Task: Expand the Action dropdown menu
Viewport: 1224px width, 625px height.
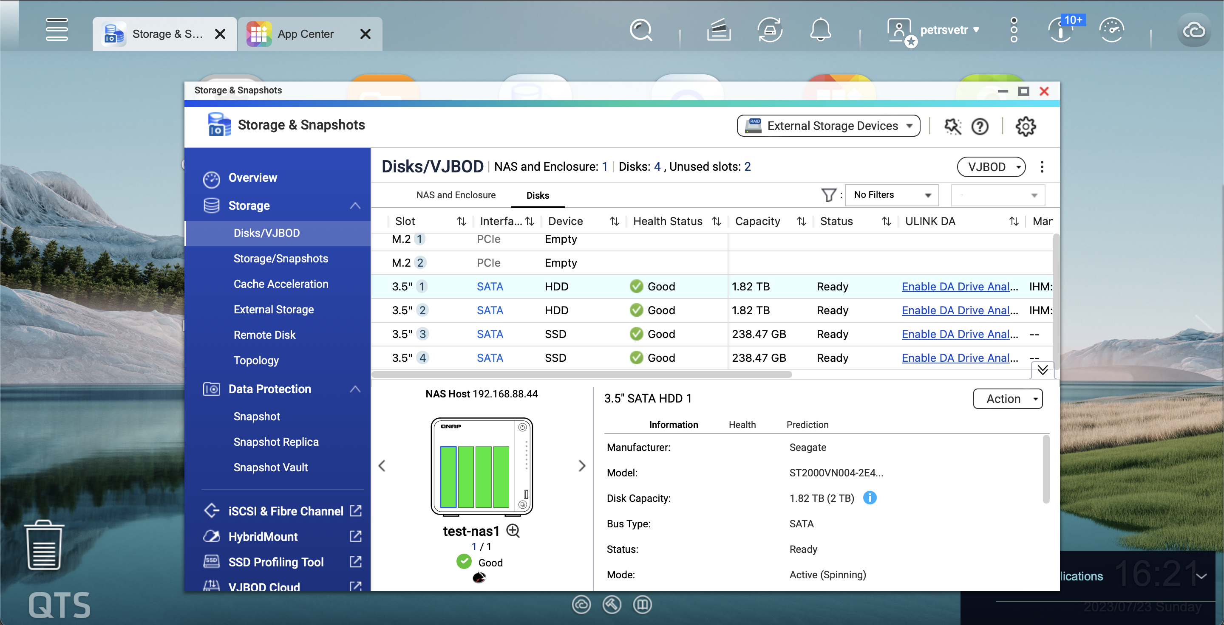Action: [1007, 399]
